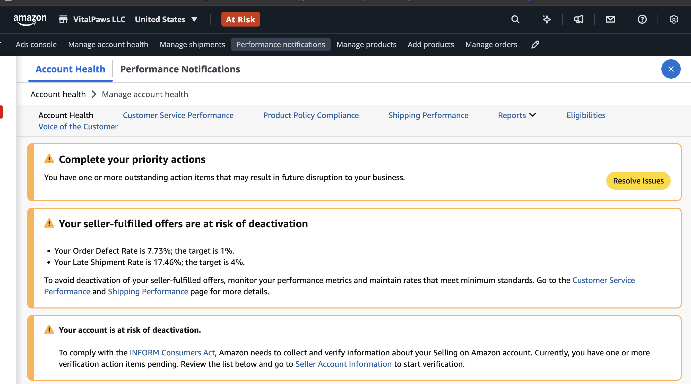This screenshot has height=384, width=691.
Task: Click Shipping Performance link in alert text
Action: click(x=148, y=291)
